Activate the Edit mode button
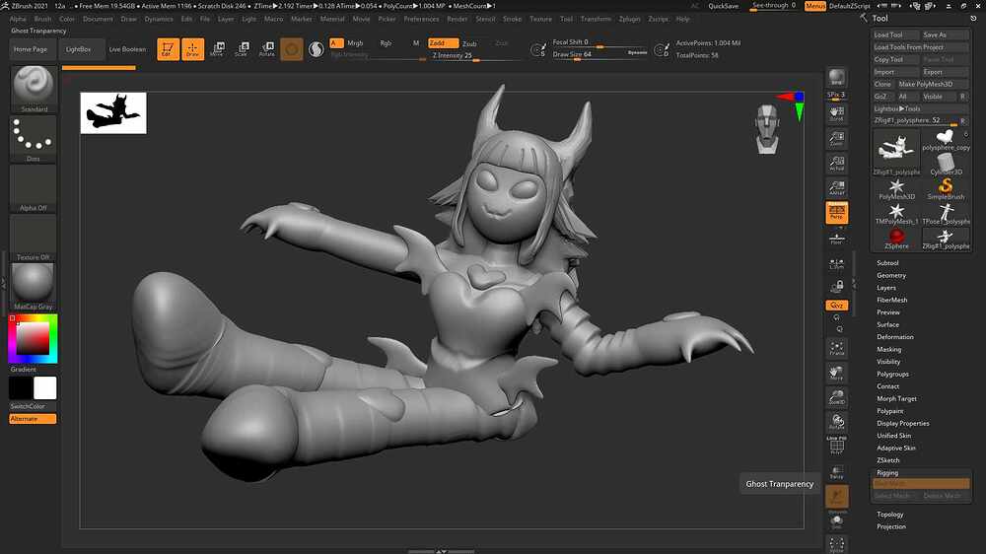Image resolution: width=986 pixels, height=554 pixels. (x=168, y=49)
